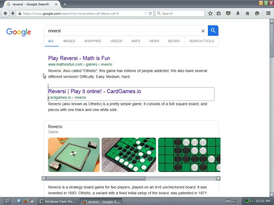This screenshot has width=274, height=205.
Task: Go to the home page icon
Action: click(x=248, y=13)
